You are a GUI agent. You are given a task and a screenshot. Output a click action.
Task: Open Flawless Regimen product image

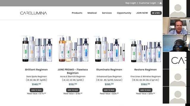pos(73,48)
